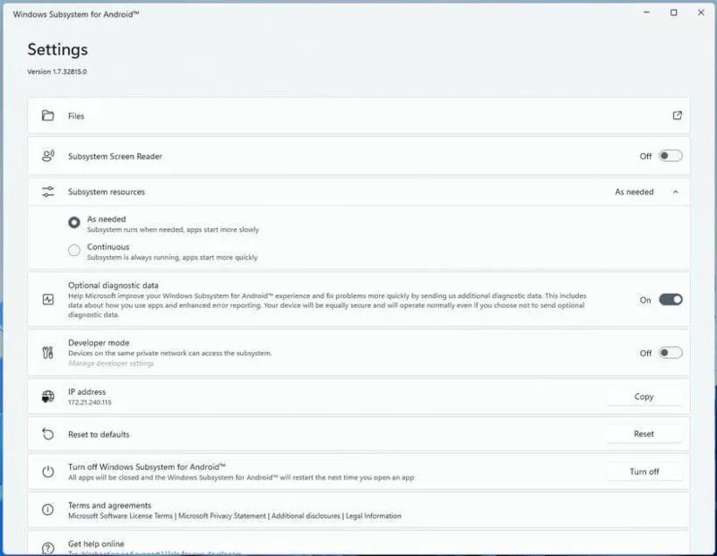Viewport: 717px width, 556px height.
Task: Open Additional disclosures link
Action: [x=306, y=516]
